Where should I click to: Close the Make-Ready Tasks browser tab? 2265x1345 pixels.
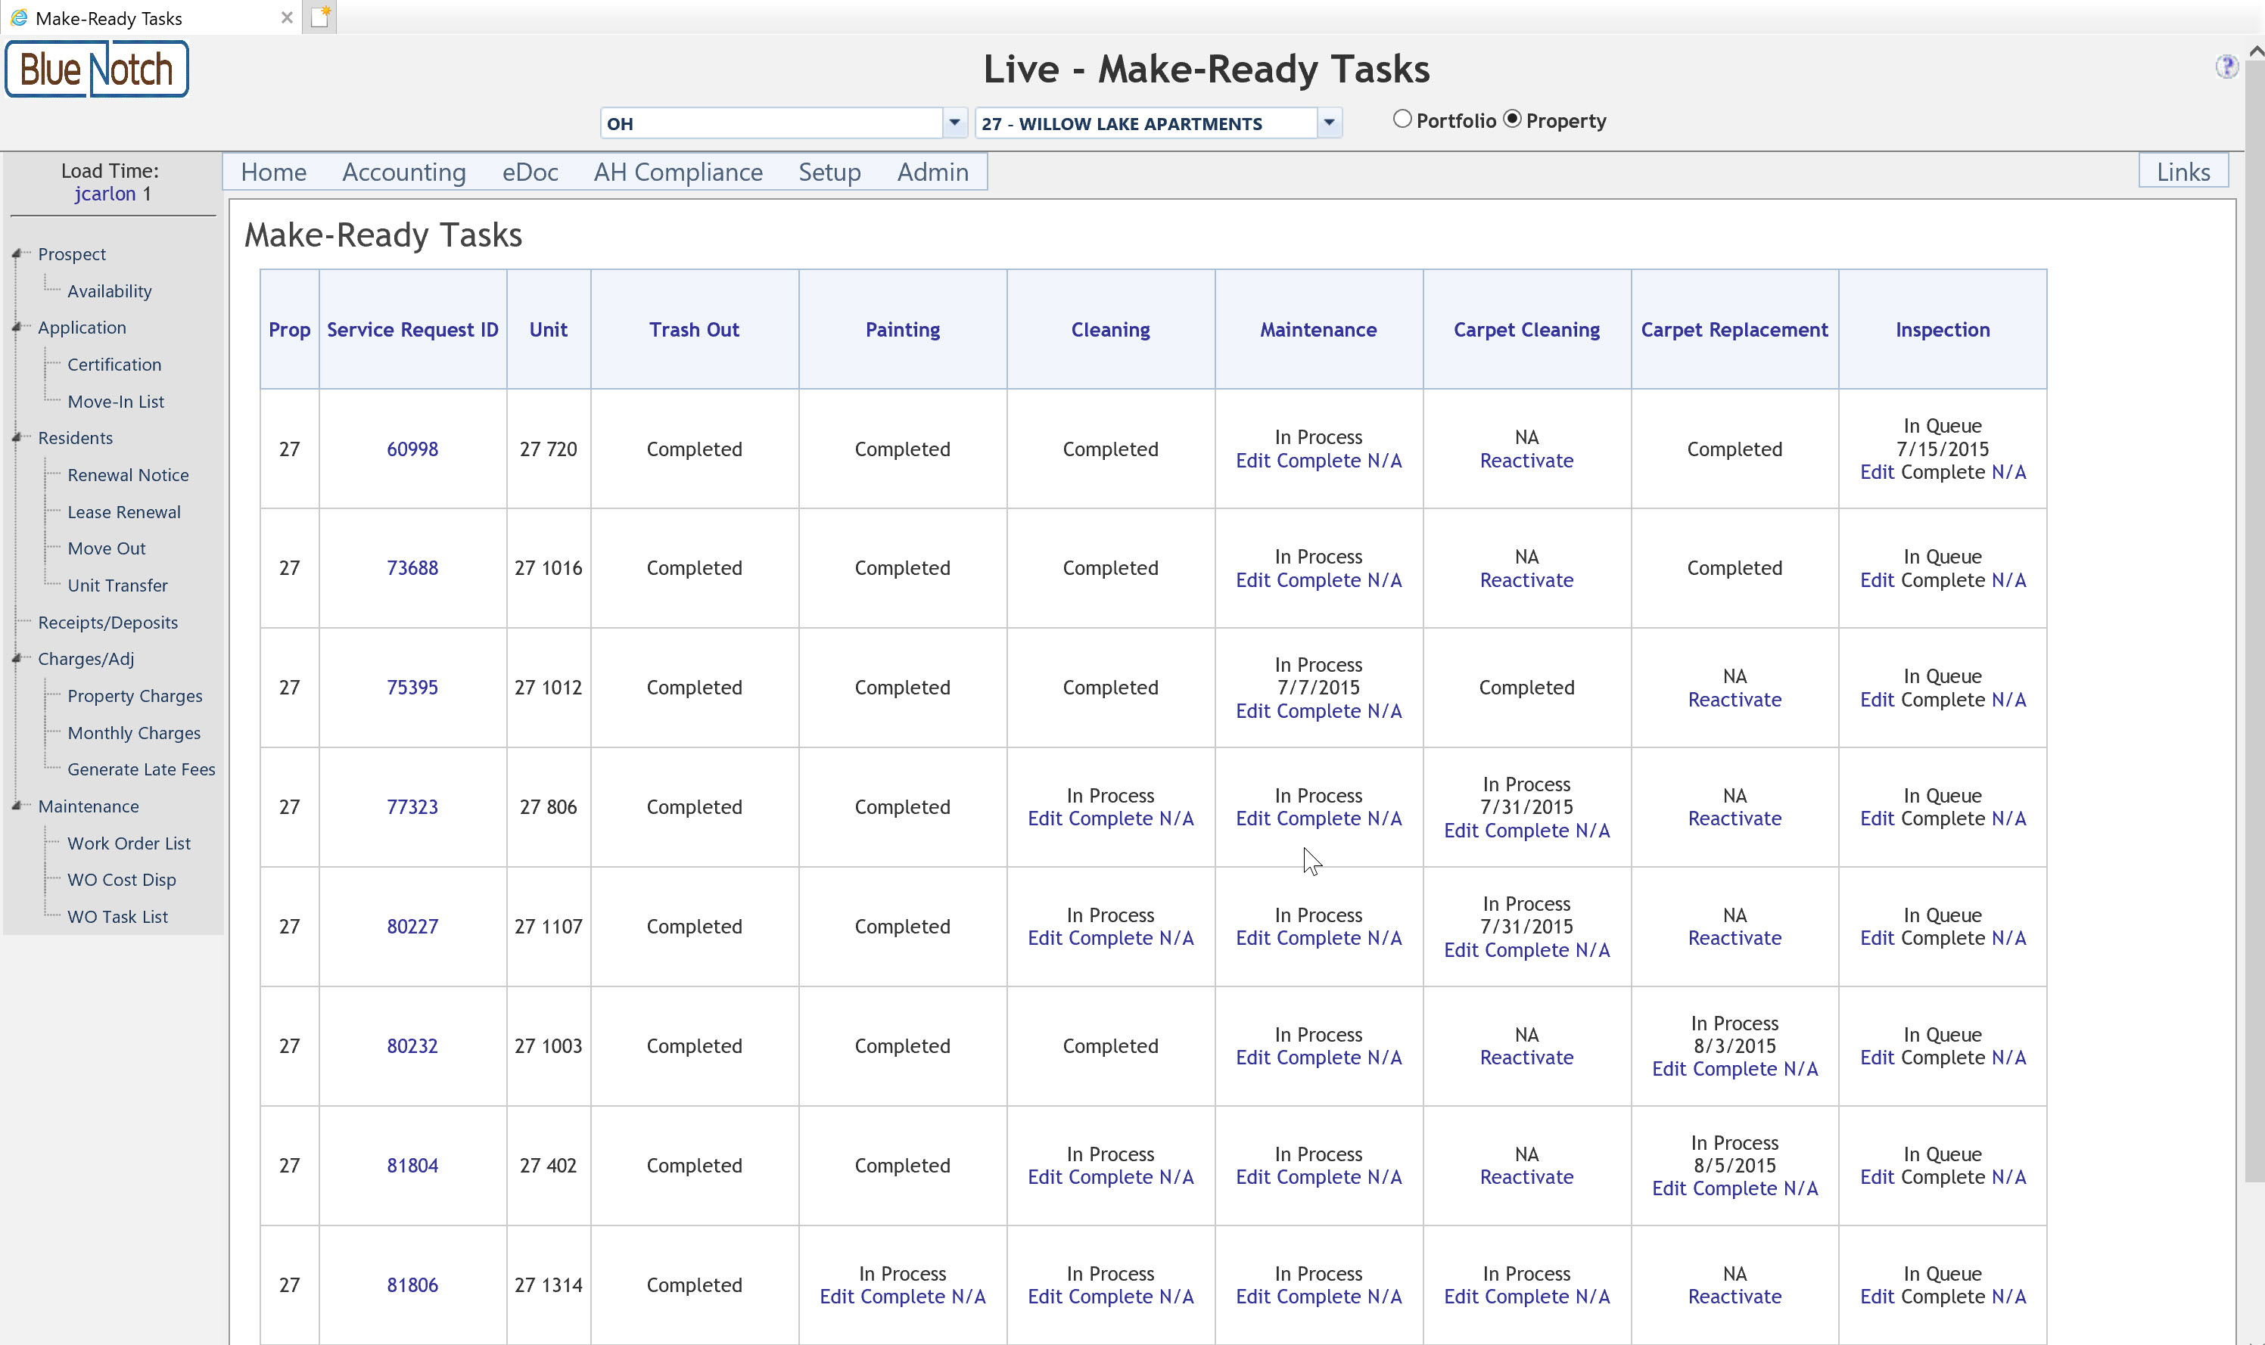(x=287, y=18)
